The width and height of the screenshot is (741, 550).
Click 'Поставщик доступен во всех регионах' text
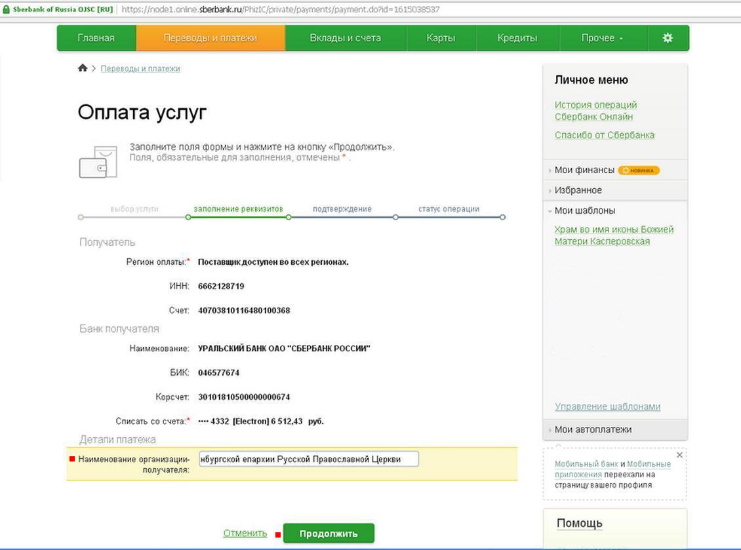click(x=273, y=262)
